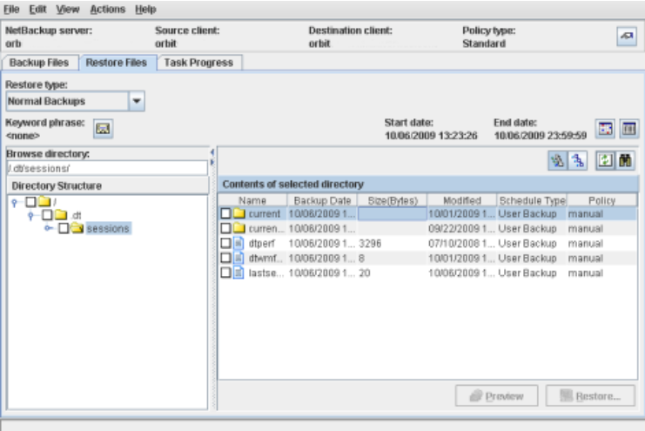The image size is (645, 431).
Task: Collapse the directory pane with upper splitter arrow
Action: [x=212, y=152]
